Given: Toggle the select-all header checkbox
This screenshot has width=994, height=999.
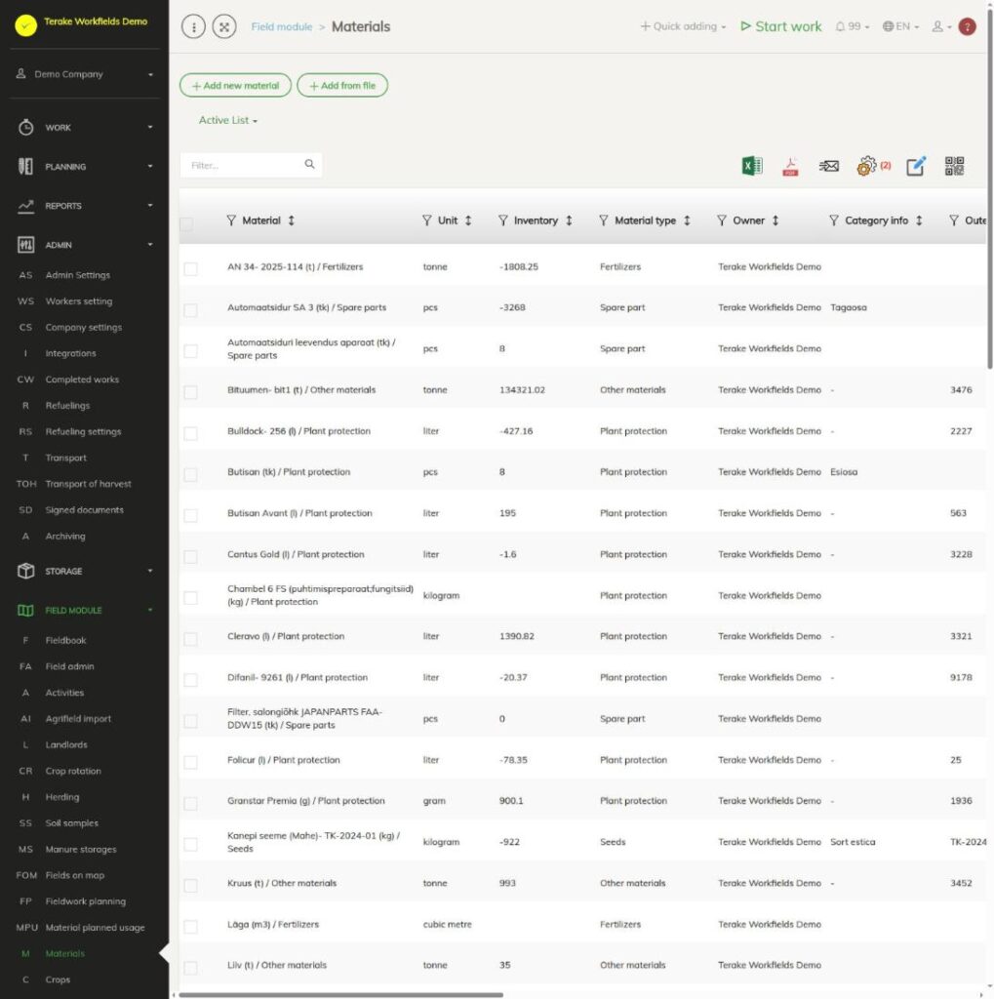Looking at the screenshot, I should [186, 224].
